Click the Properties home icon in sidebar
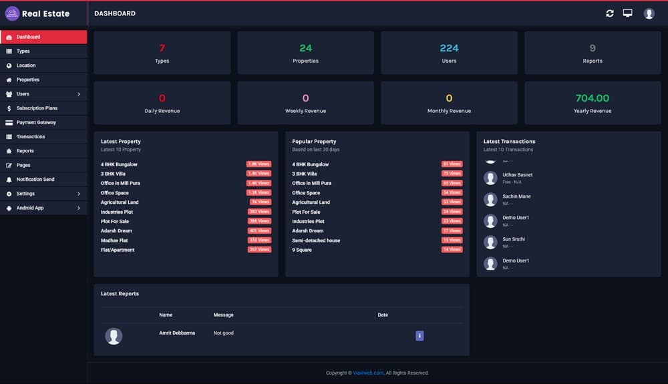 [x=9, y=80]
